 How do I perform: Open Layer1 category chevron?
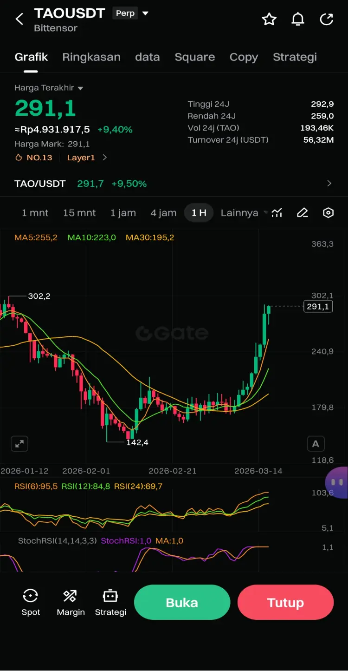[105, 158]
